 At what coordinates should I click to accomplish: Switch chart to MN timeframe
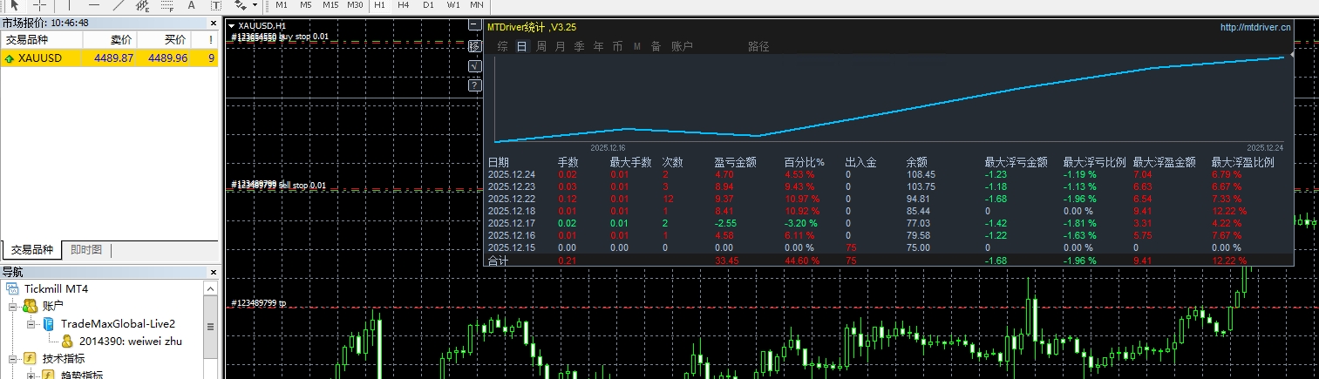click(477, 4)
